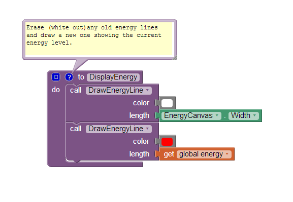Click inside the yellow comment text area
The height and width of the screenshot is (202, 293).
[99, 39]
